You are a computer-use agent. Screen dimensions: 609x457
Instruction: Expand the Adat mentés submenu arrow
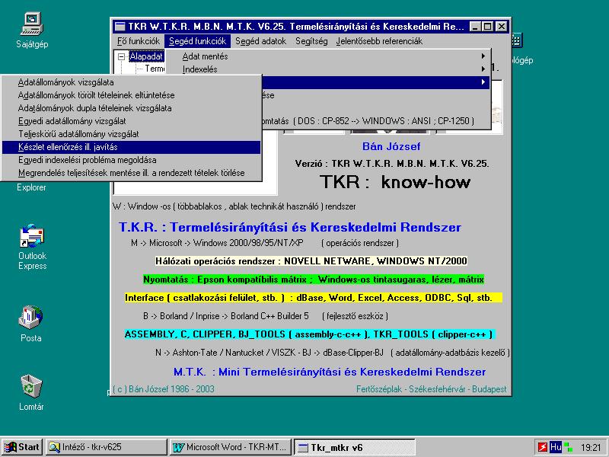pyautogui.click(x=483, y=56)
